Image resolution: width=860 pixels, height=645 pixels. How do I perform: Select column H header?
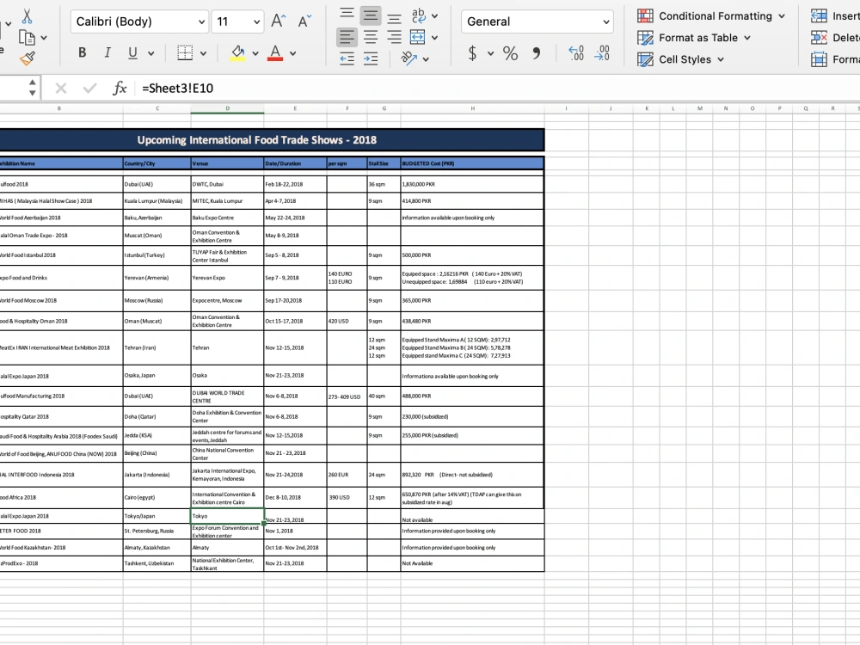(473, 108)
